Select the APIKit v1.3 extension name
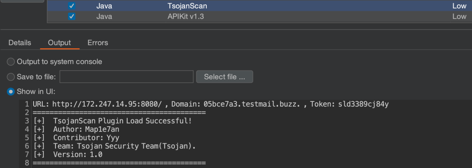This screenshot has height=168, width=472. click(186, 17)
